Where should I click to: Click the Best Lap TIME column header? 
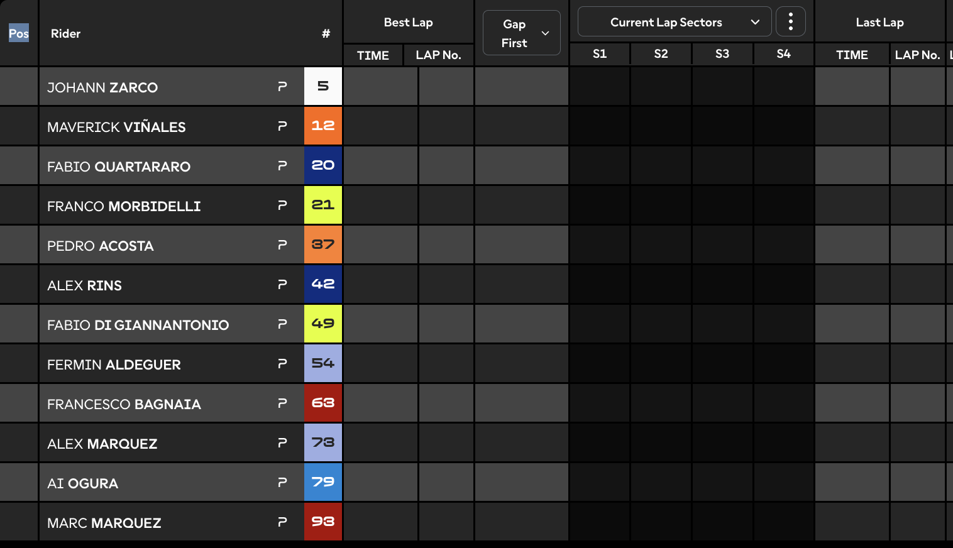point(373,55)
